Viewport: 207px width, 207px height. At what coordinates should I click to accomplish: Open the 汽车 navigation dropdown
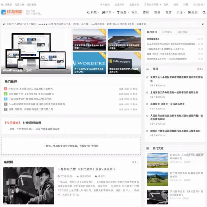[108, 12]
